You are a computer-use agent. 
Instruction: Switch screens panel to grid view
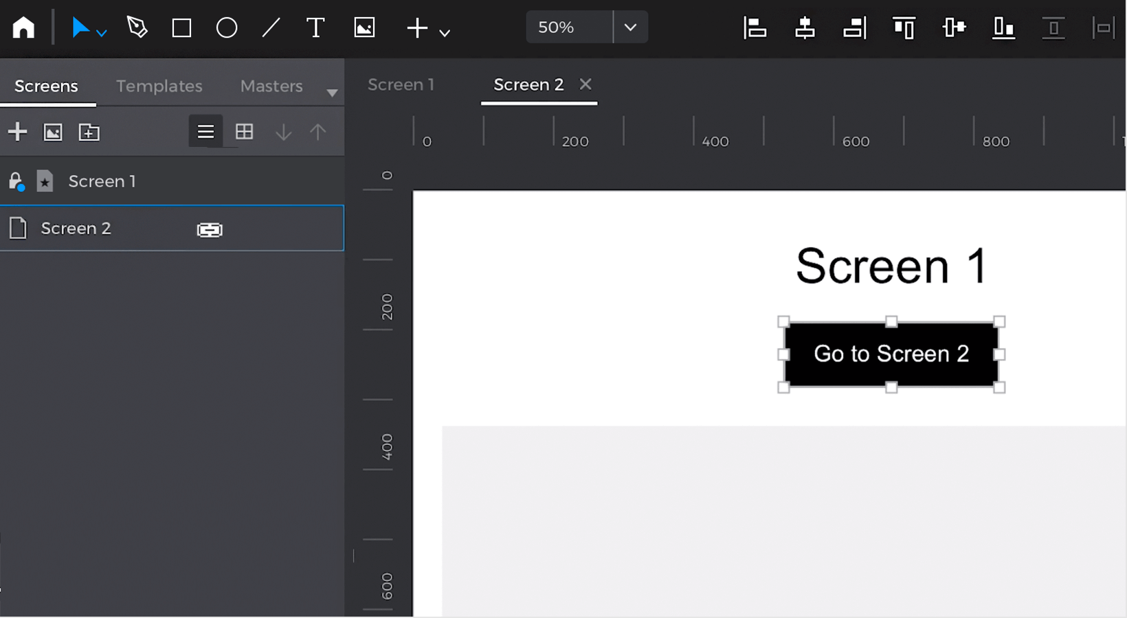[245, 131]
